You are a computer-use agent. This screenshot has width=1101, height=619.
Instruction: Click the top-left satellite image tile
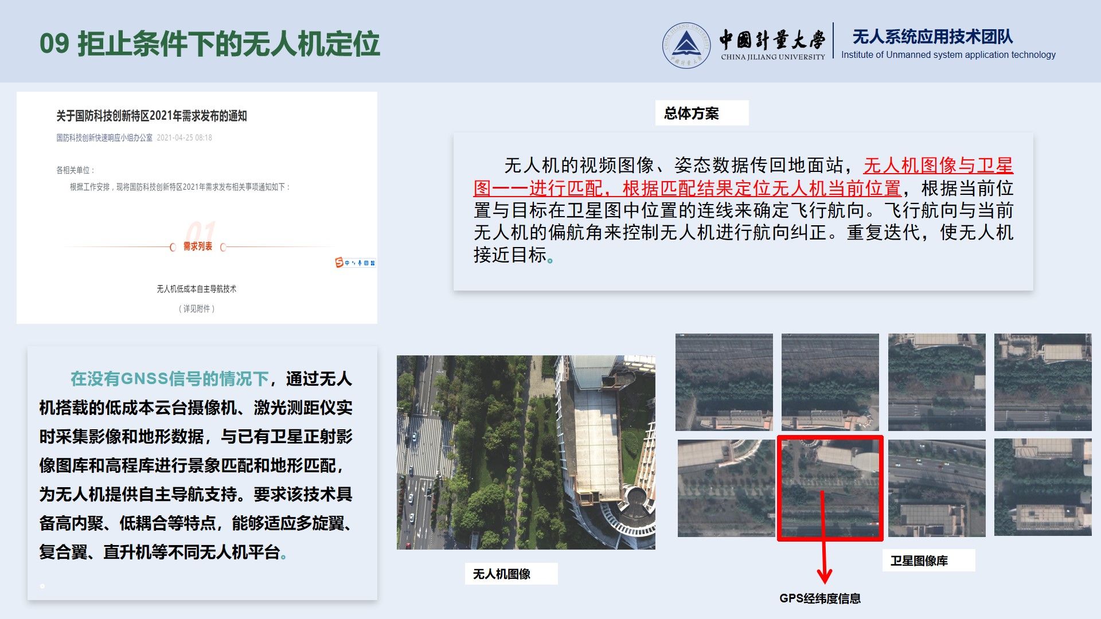point(724,382)
